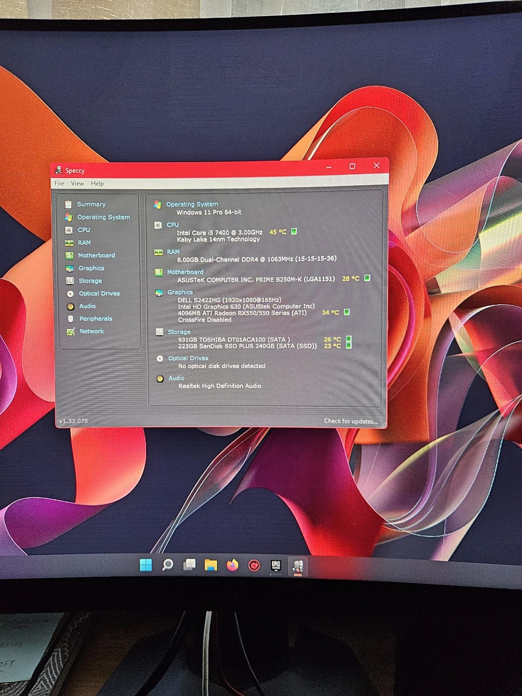The image size is (522, 696).
Task: Click the Speccy logo in title bar
Action: tap(58, 170)
